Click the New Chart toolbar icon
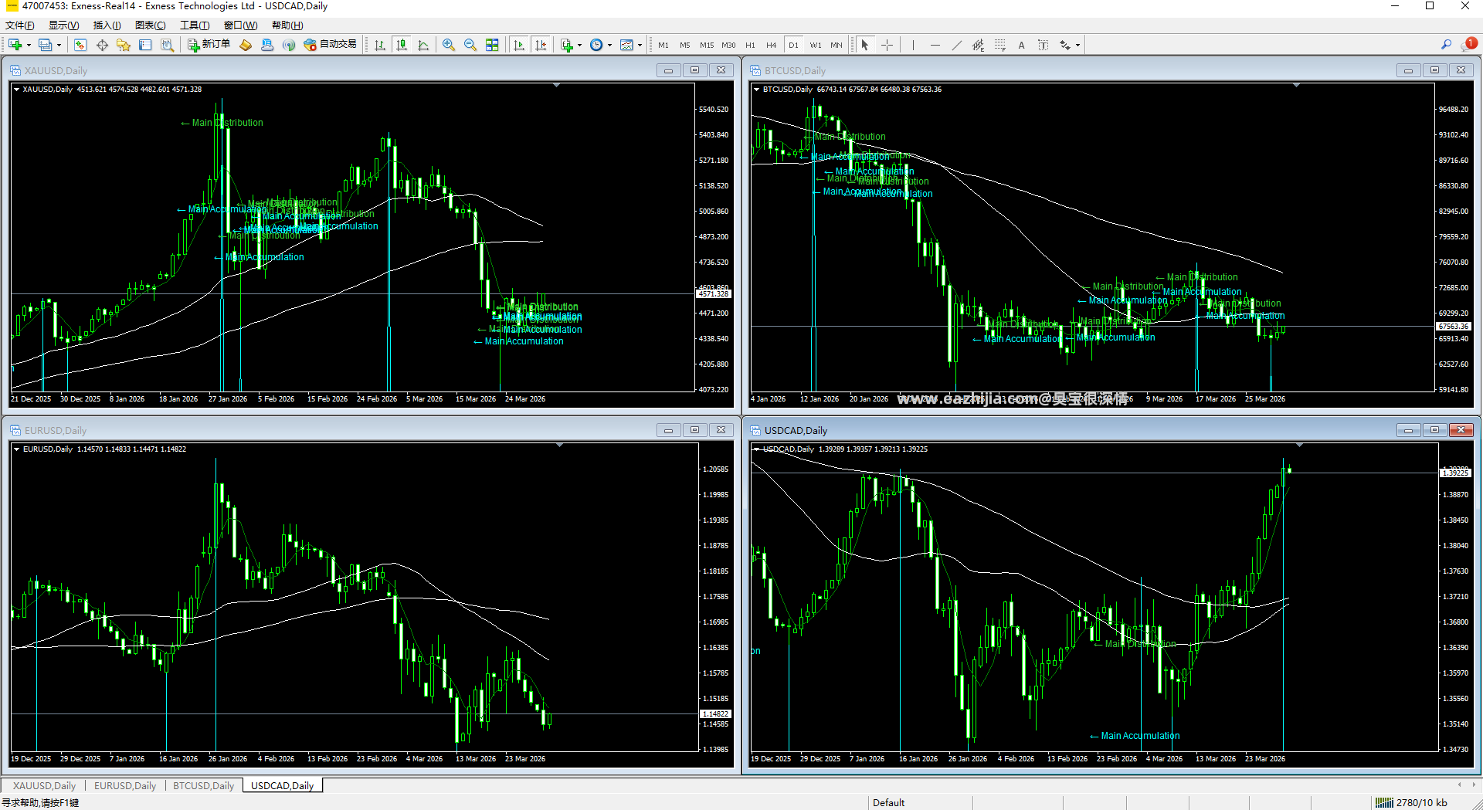1483x810 pixels. point(15,45)
